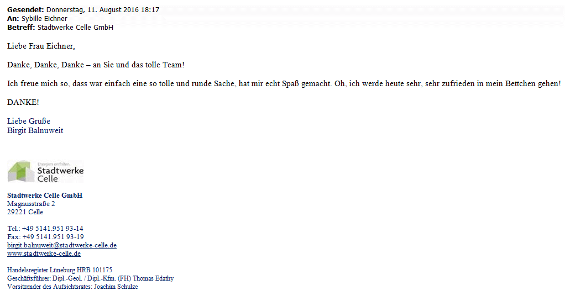Click the Fax number line
570x301 pixels.
45,237
